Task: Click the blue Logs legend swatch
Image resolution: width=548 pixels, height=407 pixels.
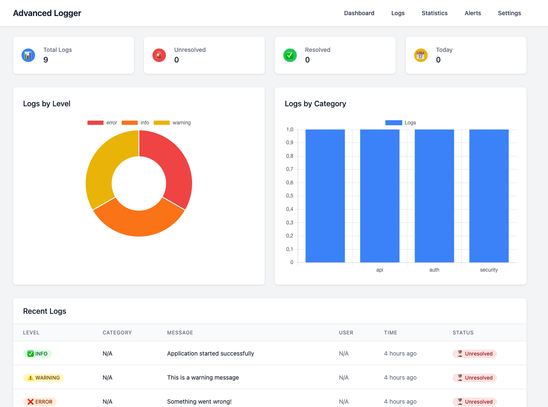Action: tap(393, 122)
